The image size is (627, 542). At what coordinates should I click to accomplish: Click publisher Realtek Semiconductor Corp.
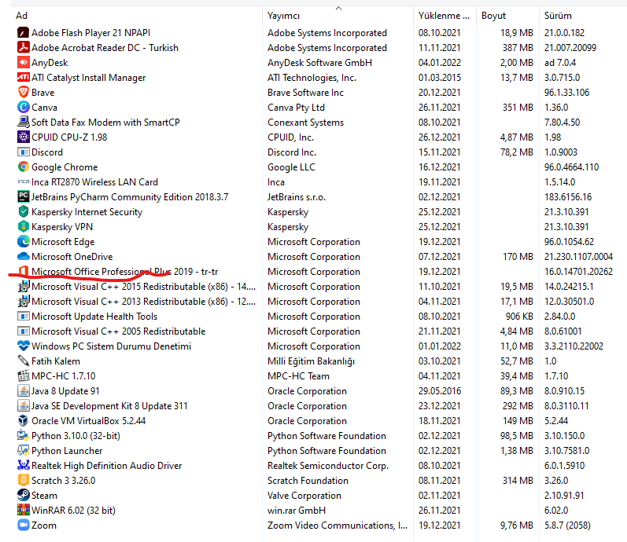pos(328,466)
